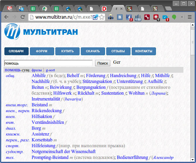Open the диал. subject category
The height and width of the screenshot is (163, 196).
tap(11, 128)
